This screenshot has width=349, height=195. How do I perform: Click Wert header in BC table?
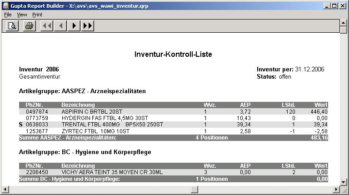click(321, 166)
